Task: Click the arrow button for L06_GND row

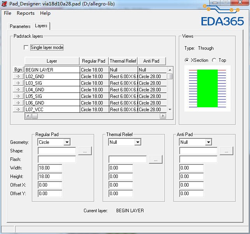Action: tap(18, 103)
